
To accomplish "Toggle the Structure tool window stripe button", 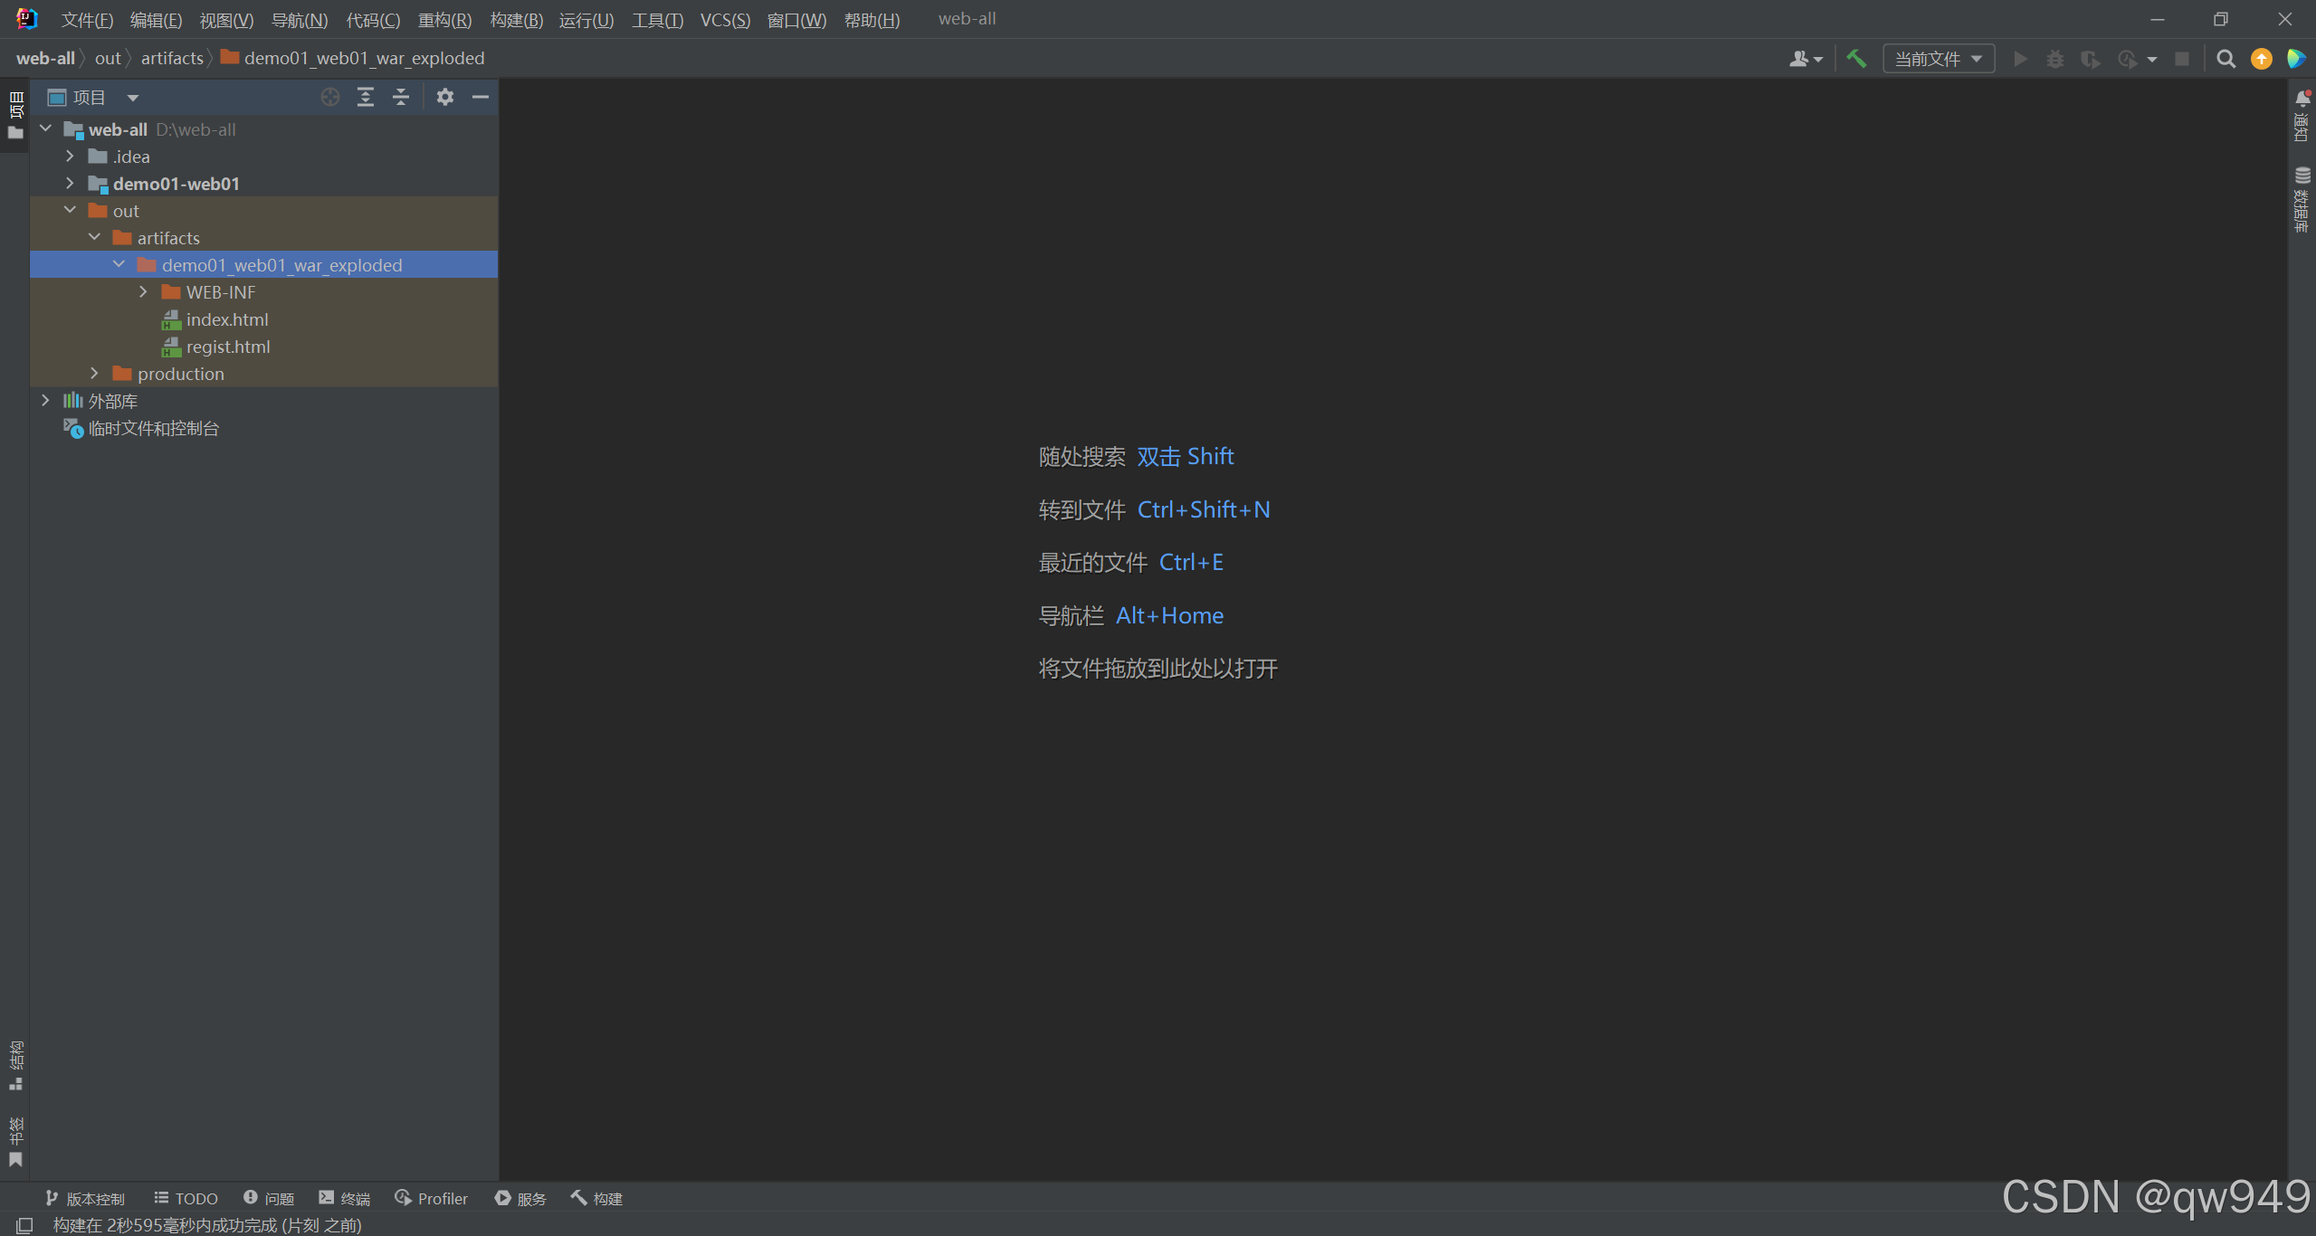I will [15, 1065].
